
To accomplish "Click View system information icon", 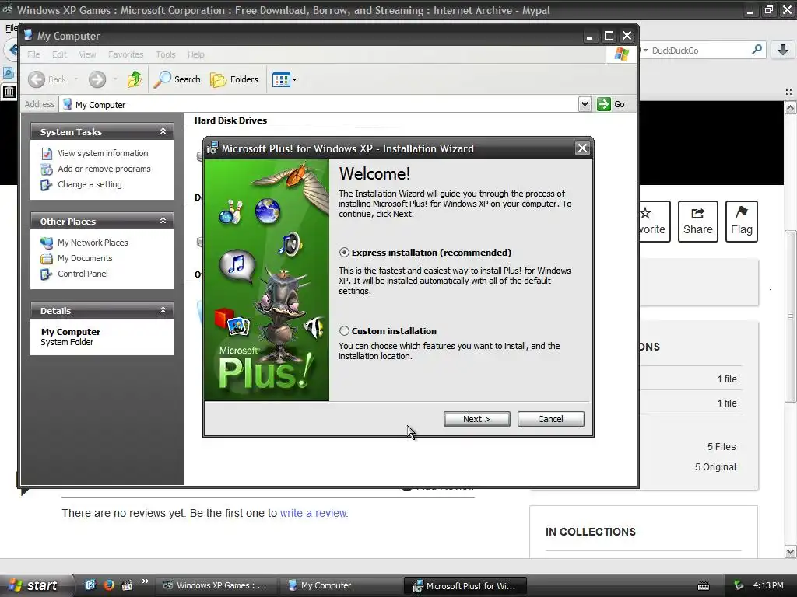I will click(46, 153).
